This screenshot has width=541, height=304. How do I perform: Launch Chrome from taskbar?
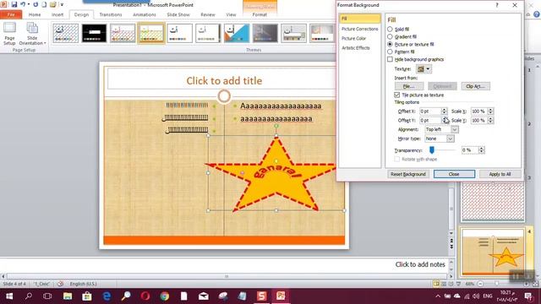[165, 296]
